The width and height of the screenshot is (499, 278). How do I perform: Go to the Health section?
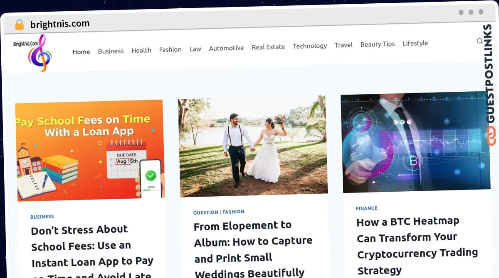[x=141, y=50]
